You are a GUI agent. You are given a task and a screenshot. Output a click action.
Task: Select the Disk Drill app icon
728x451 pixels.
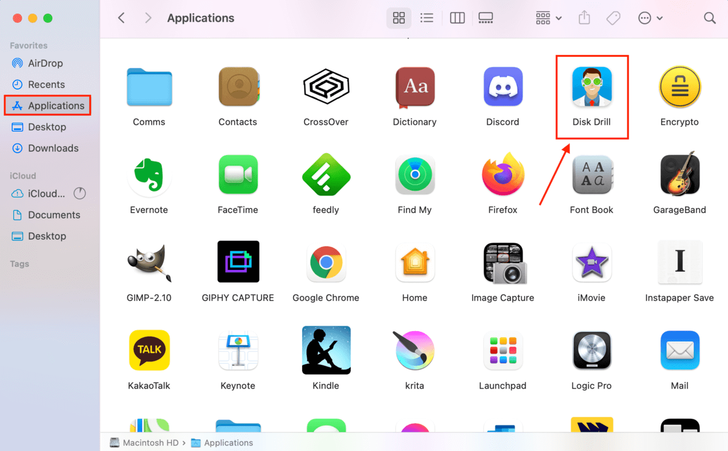[591, 87]
